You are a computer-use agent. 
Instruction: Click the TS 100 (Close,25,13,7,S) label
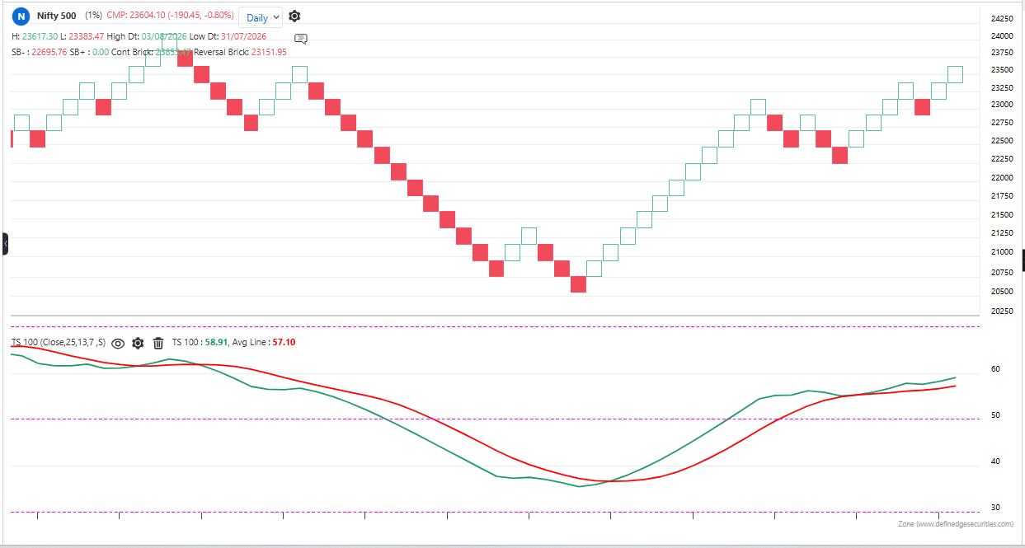(59, 342)
